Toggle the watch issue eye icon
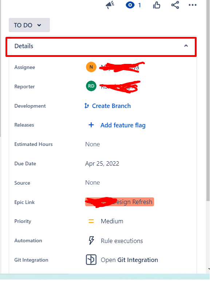 click(x=130, y=5)
